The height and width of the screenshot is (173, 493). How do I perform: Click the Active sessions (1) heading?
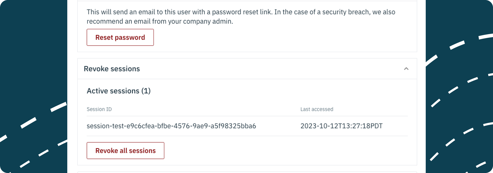point(119,91)
